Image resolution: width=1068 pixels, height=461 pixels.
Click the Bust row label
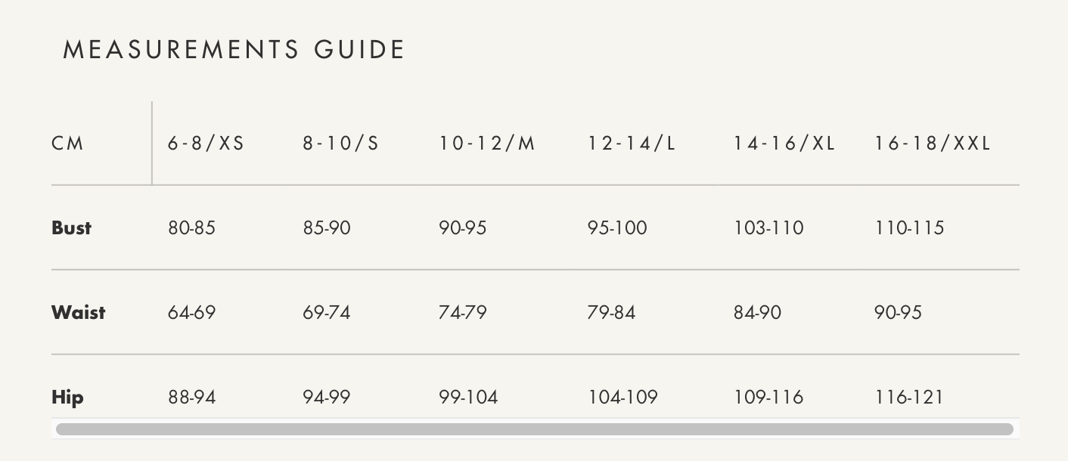coord(71,228)
